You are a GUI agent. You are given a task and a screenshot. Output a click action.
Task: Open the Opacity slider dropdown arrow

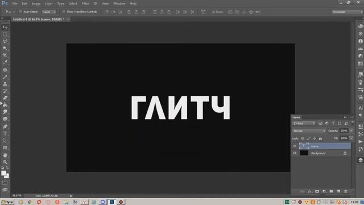[x=351, y=131]
